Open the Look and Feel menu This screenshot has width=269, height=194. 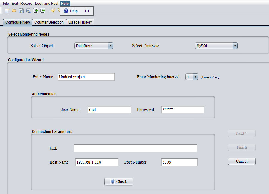tap(46, 4)
